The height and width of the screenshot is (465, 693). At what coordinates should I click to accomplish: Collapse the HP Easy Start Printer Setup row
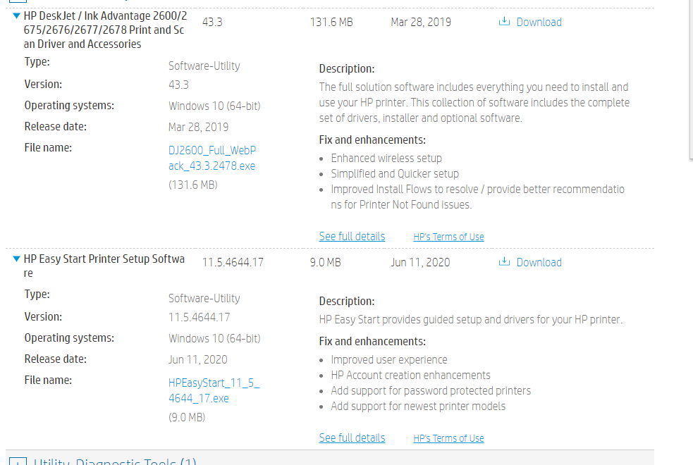coord(17,259)
